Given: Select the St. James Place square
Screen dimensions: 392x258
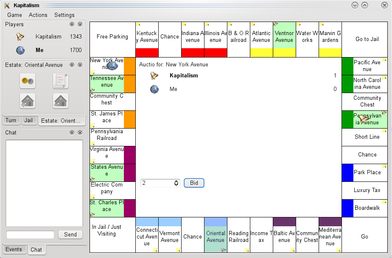Looking at the screenshot, I should coord(112,119).
